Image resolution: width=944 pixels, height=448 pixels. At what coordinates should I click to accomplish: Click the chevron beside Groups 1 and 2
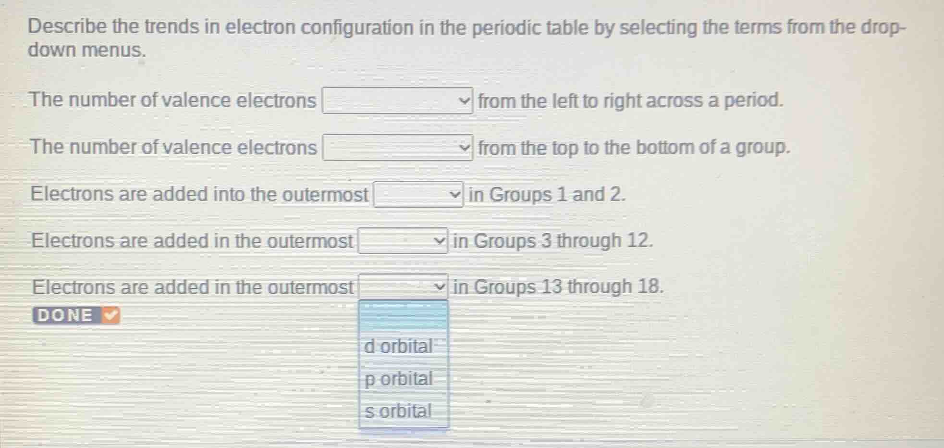click(x=455, y=194)
